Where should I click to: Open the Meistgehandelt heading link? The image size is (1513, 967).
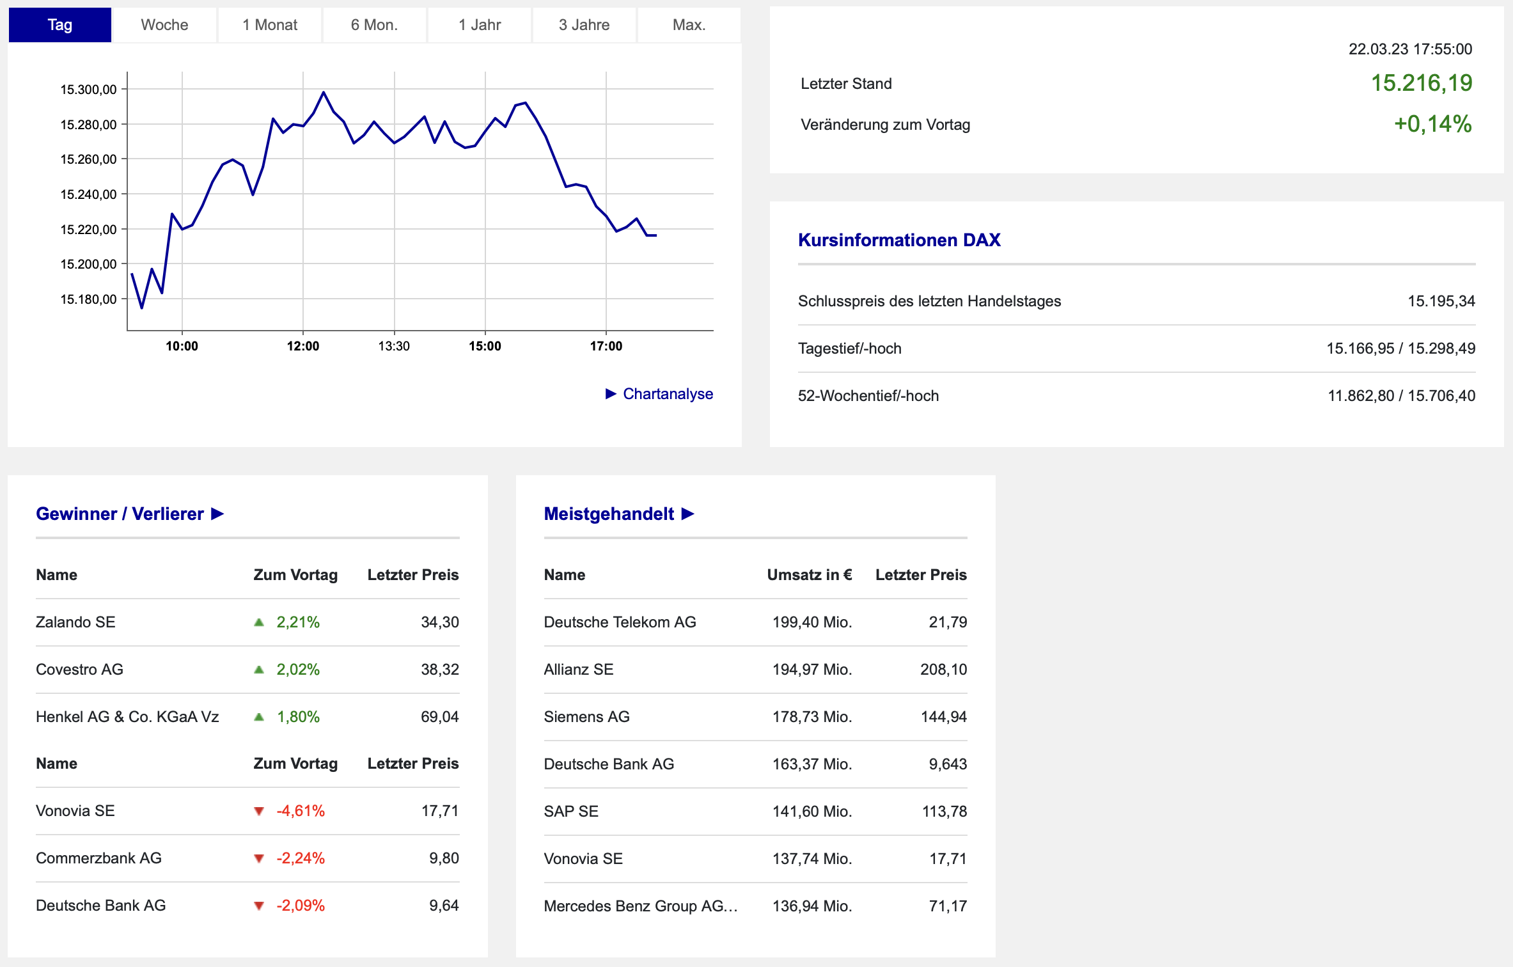coord(609,514)
